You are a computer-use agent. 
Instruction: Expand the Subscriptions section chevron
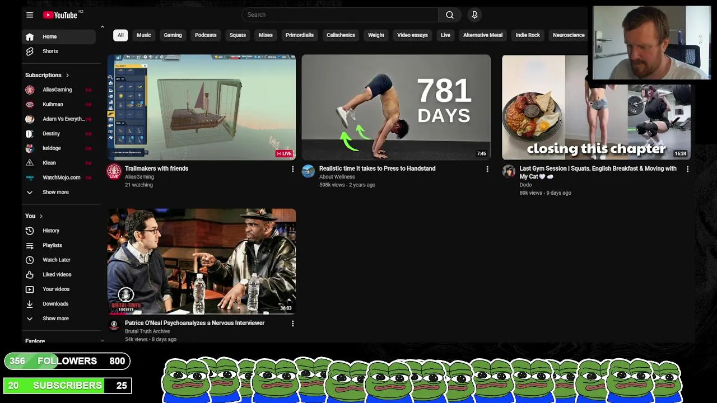[67, 75]
